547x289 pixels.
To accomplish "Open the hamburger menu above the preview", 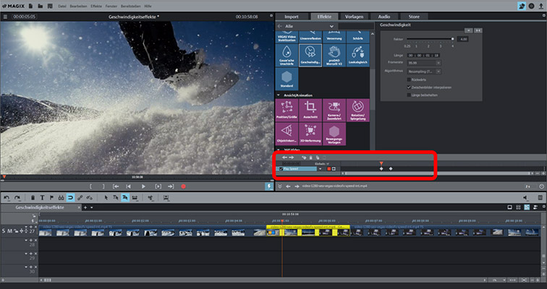I will [5, 17].
